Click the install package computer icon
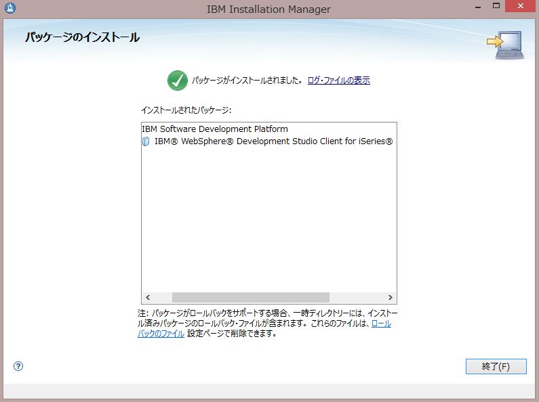539x402 pixels. pyautogui.click(x=505, y=45)
